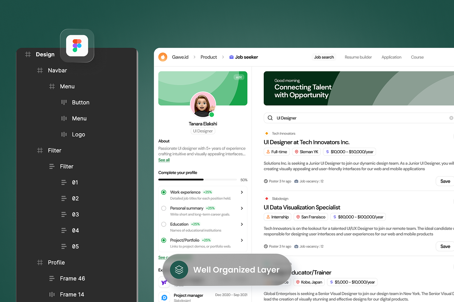
Task: Toggle the Project/Portfolio radio circle
Action: click(163, 240)
